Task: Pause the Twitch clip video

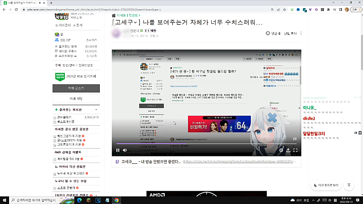Action: 118,150
